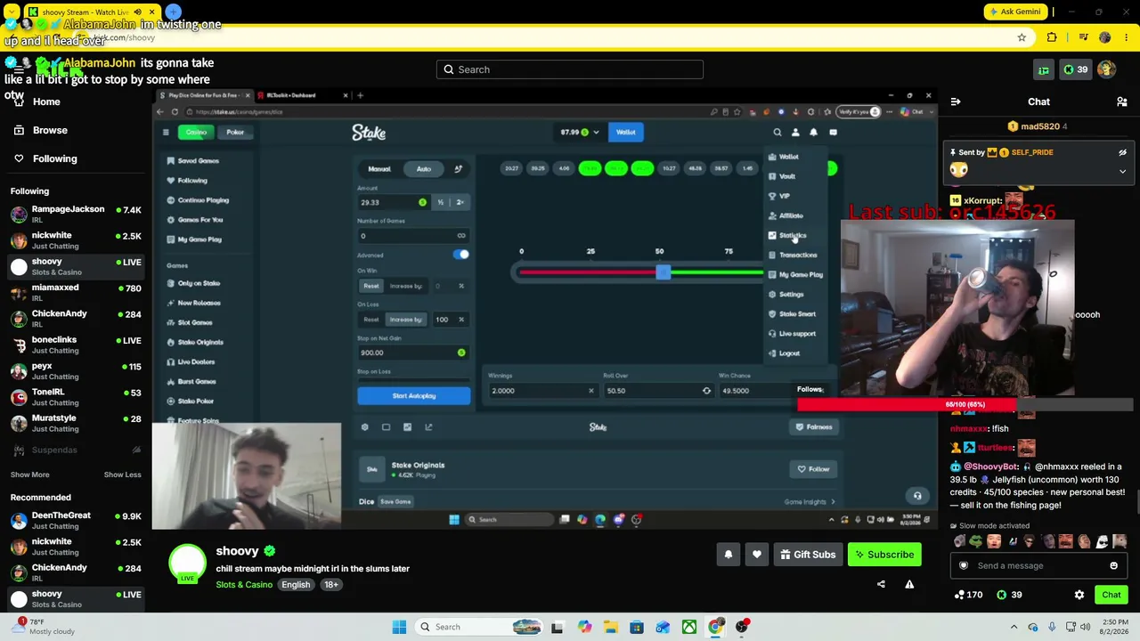The image size is (1140, 641).
Task: Click the dice roll-over slider handle
Action: coord(663,272)
